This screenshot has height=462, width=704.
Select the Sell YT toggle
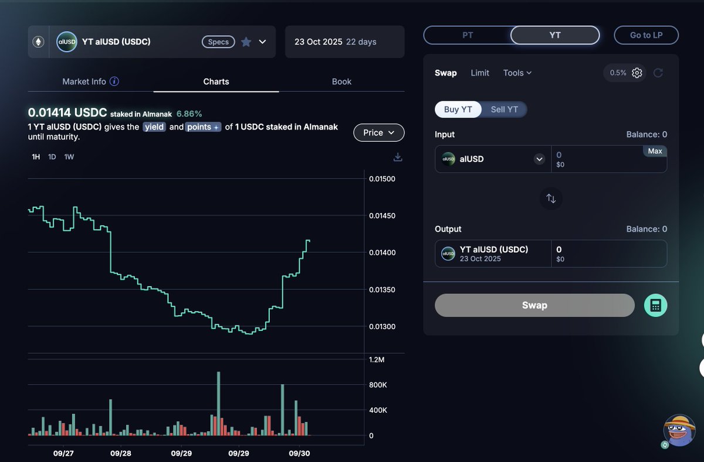point(504,109)
